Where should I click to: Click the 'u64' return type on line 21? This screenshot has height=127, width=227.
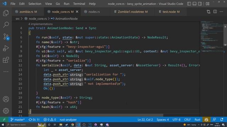click(x=73, y=107)
